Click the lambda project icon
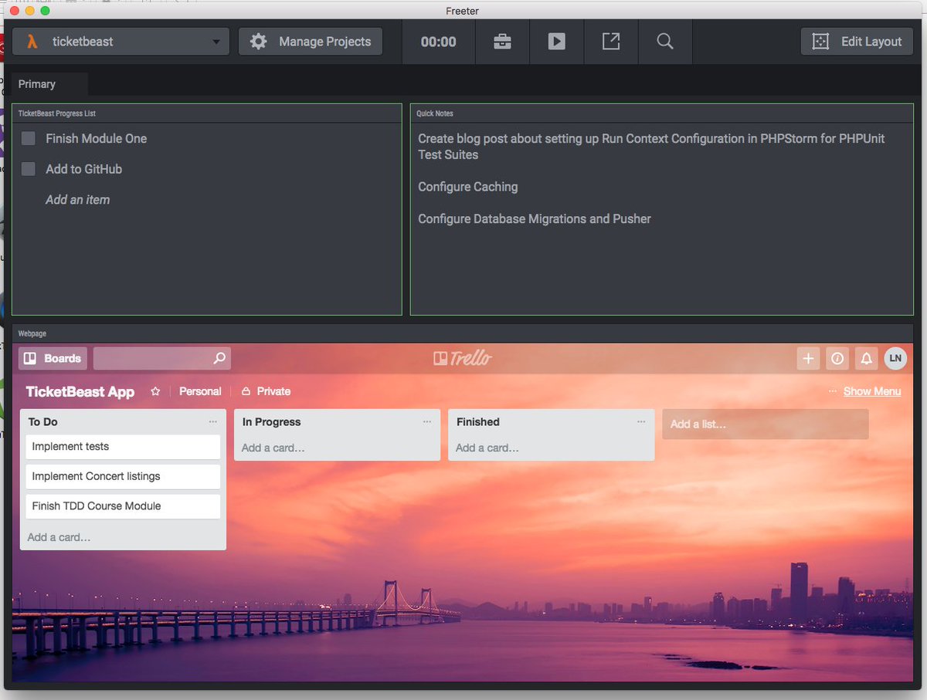The width and height of the screenshot is (927, 700). point(32,42)
